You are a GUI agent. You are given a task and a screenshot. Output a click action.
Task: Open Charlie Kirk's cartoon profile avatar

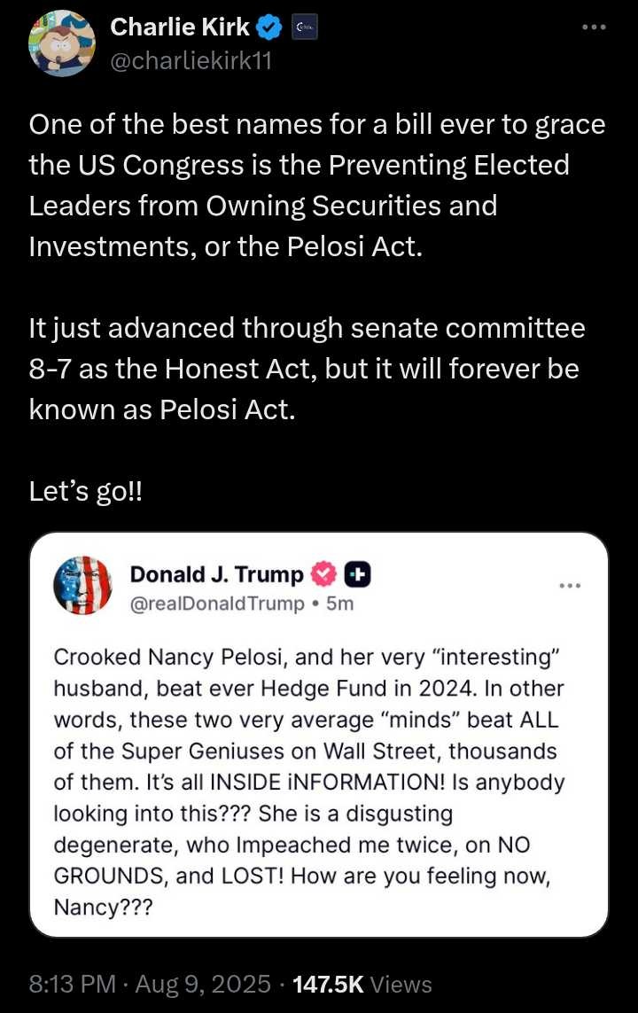click(x=62, y=44)
